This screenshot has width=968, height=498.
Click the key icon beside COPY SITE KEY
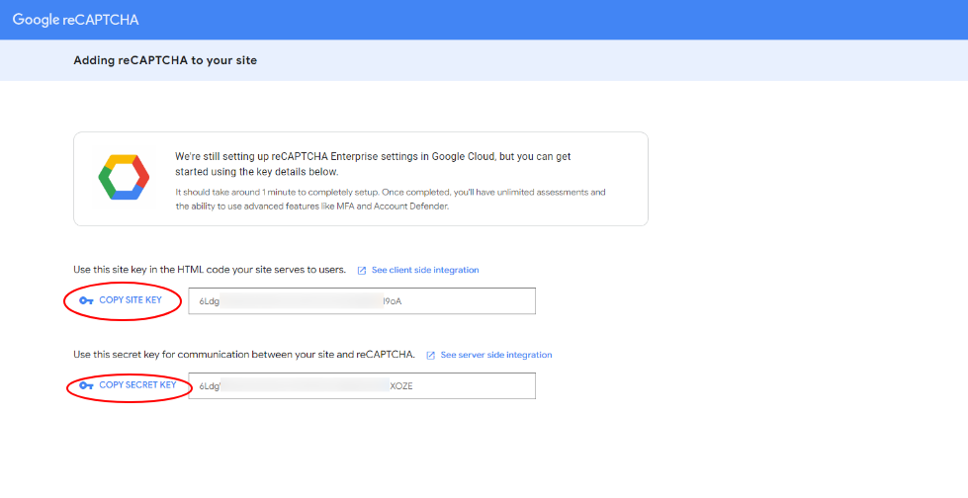pyautogui.click(x=86, y=300)
